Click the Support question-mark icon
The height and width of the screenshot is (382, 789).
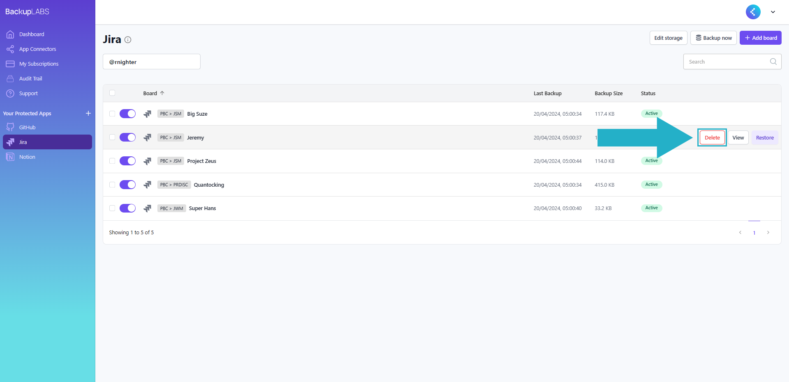click(10, 94)
